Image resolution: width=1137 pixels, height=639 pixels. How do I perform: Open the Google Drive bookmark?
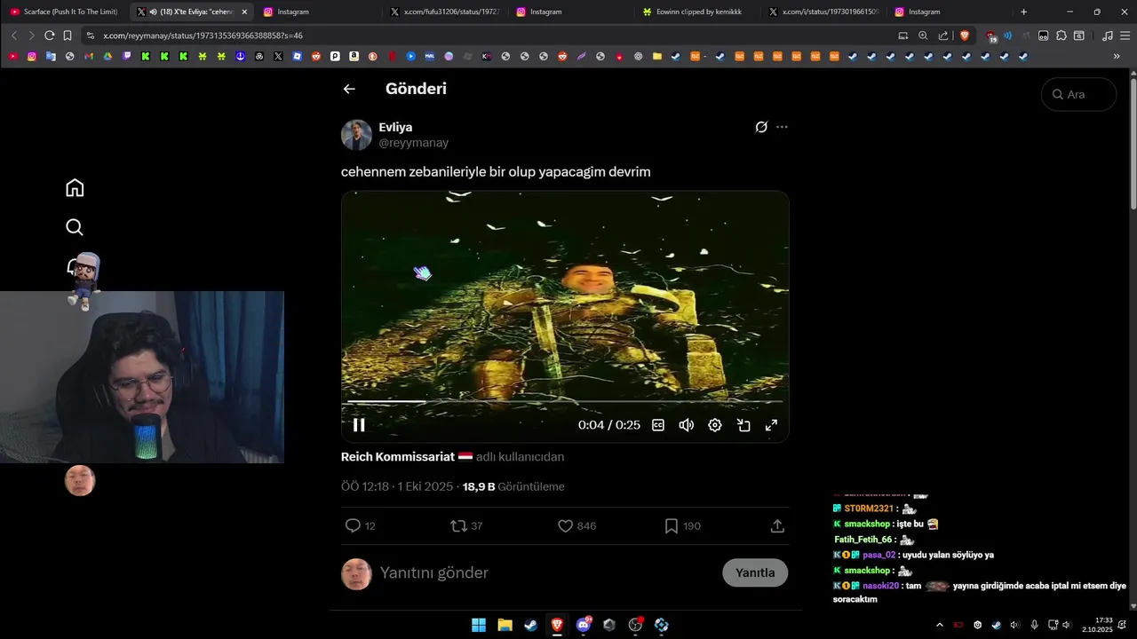[107, 56]
